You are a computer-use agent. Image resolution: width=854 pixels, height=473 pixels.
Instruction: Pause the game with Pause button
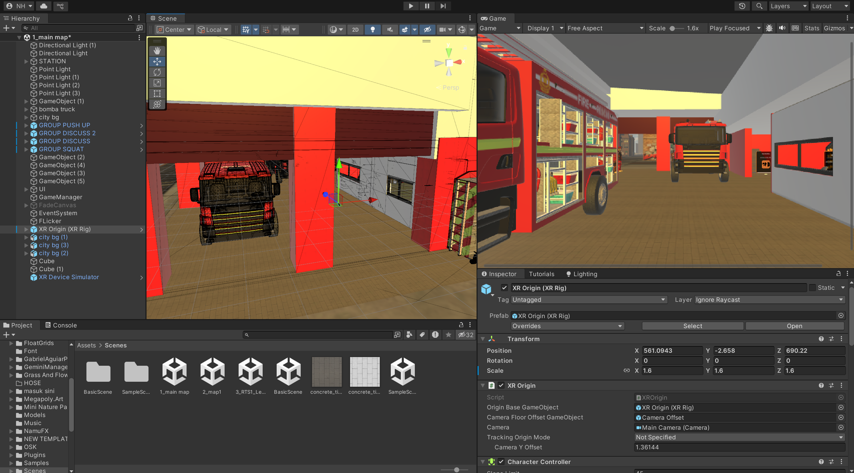(427, 6)
